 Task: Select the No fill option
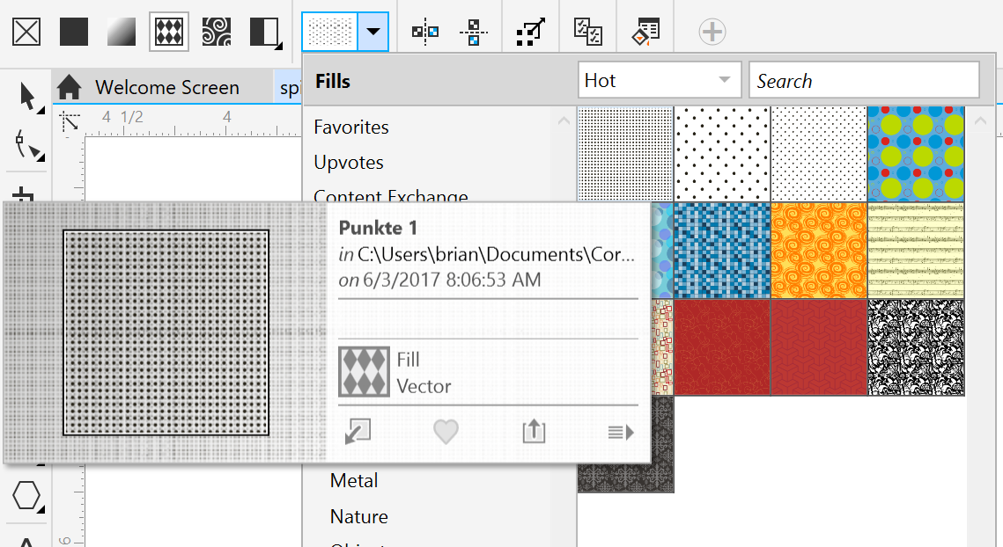(26, 31)
